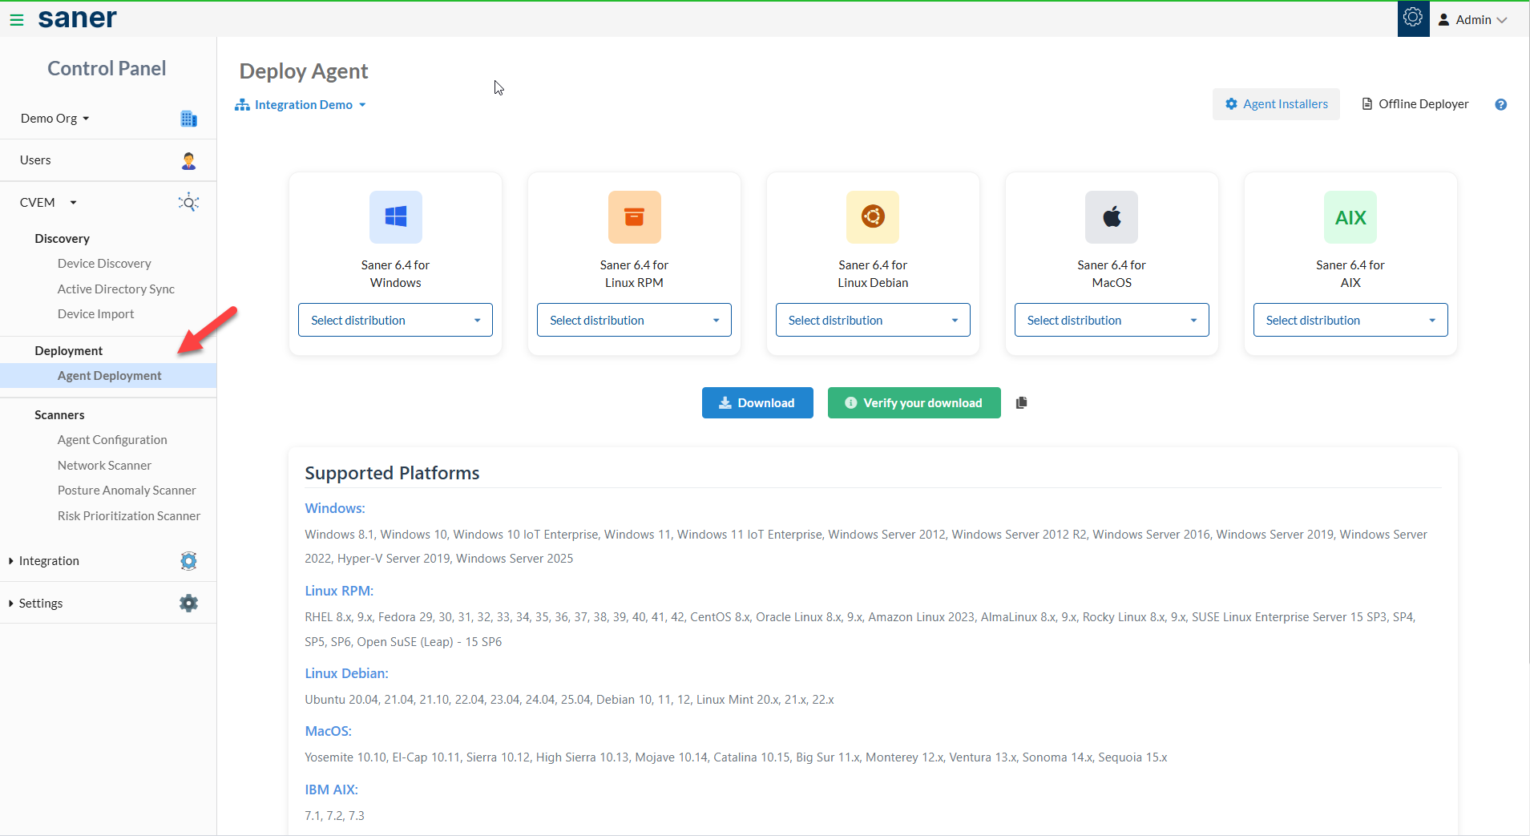Open the gear settings icon in top bar

[x=1413, y=18]
